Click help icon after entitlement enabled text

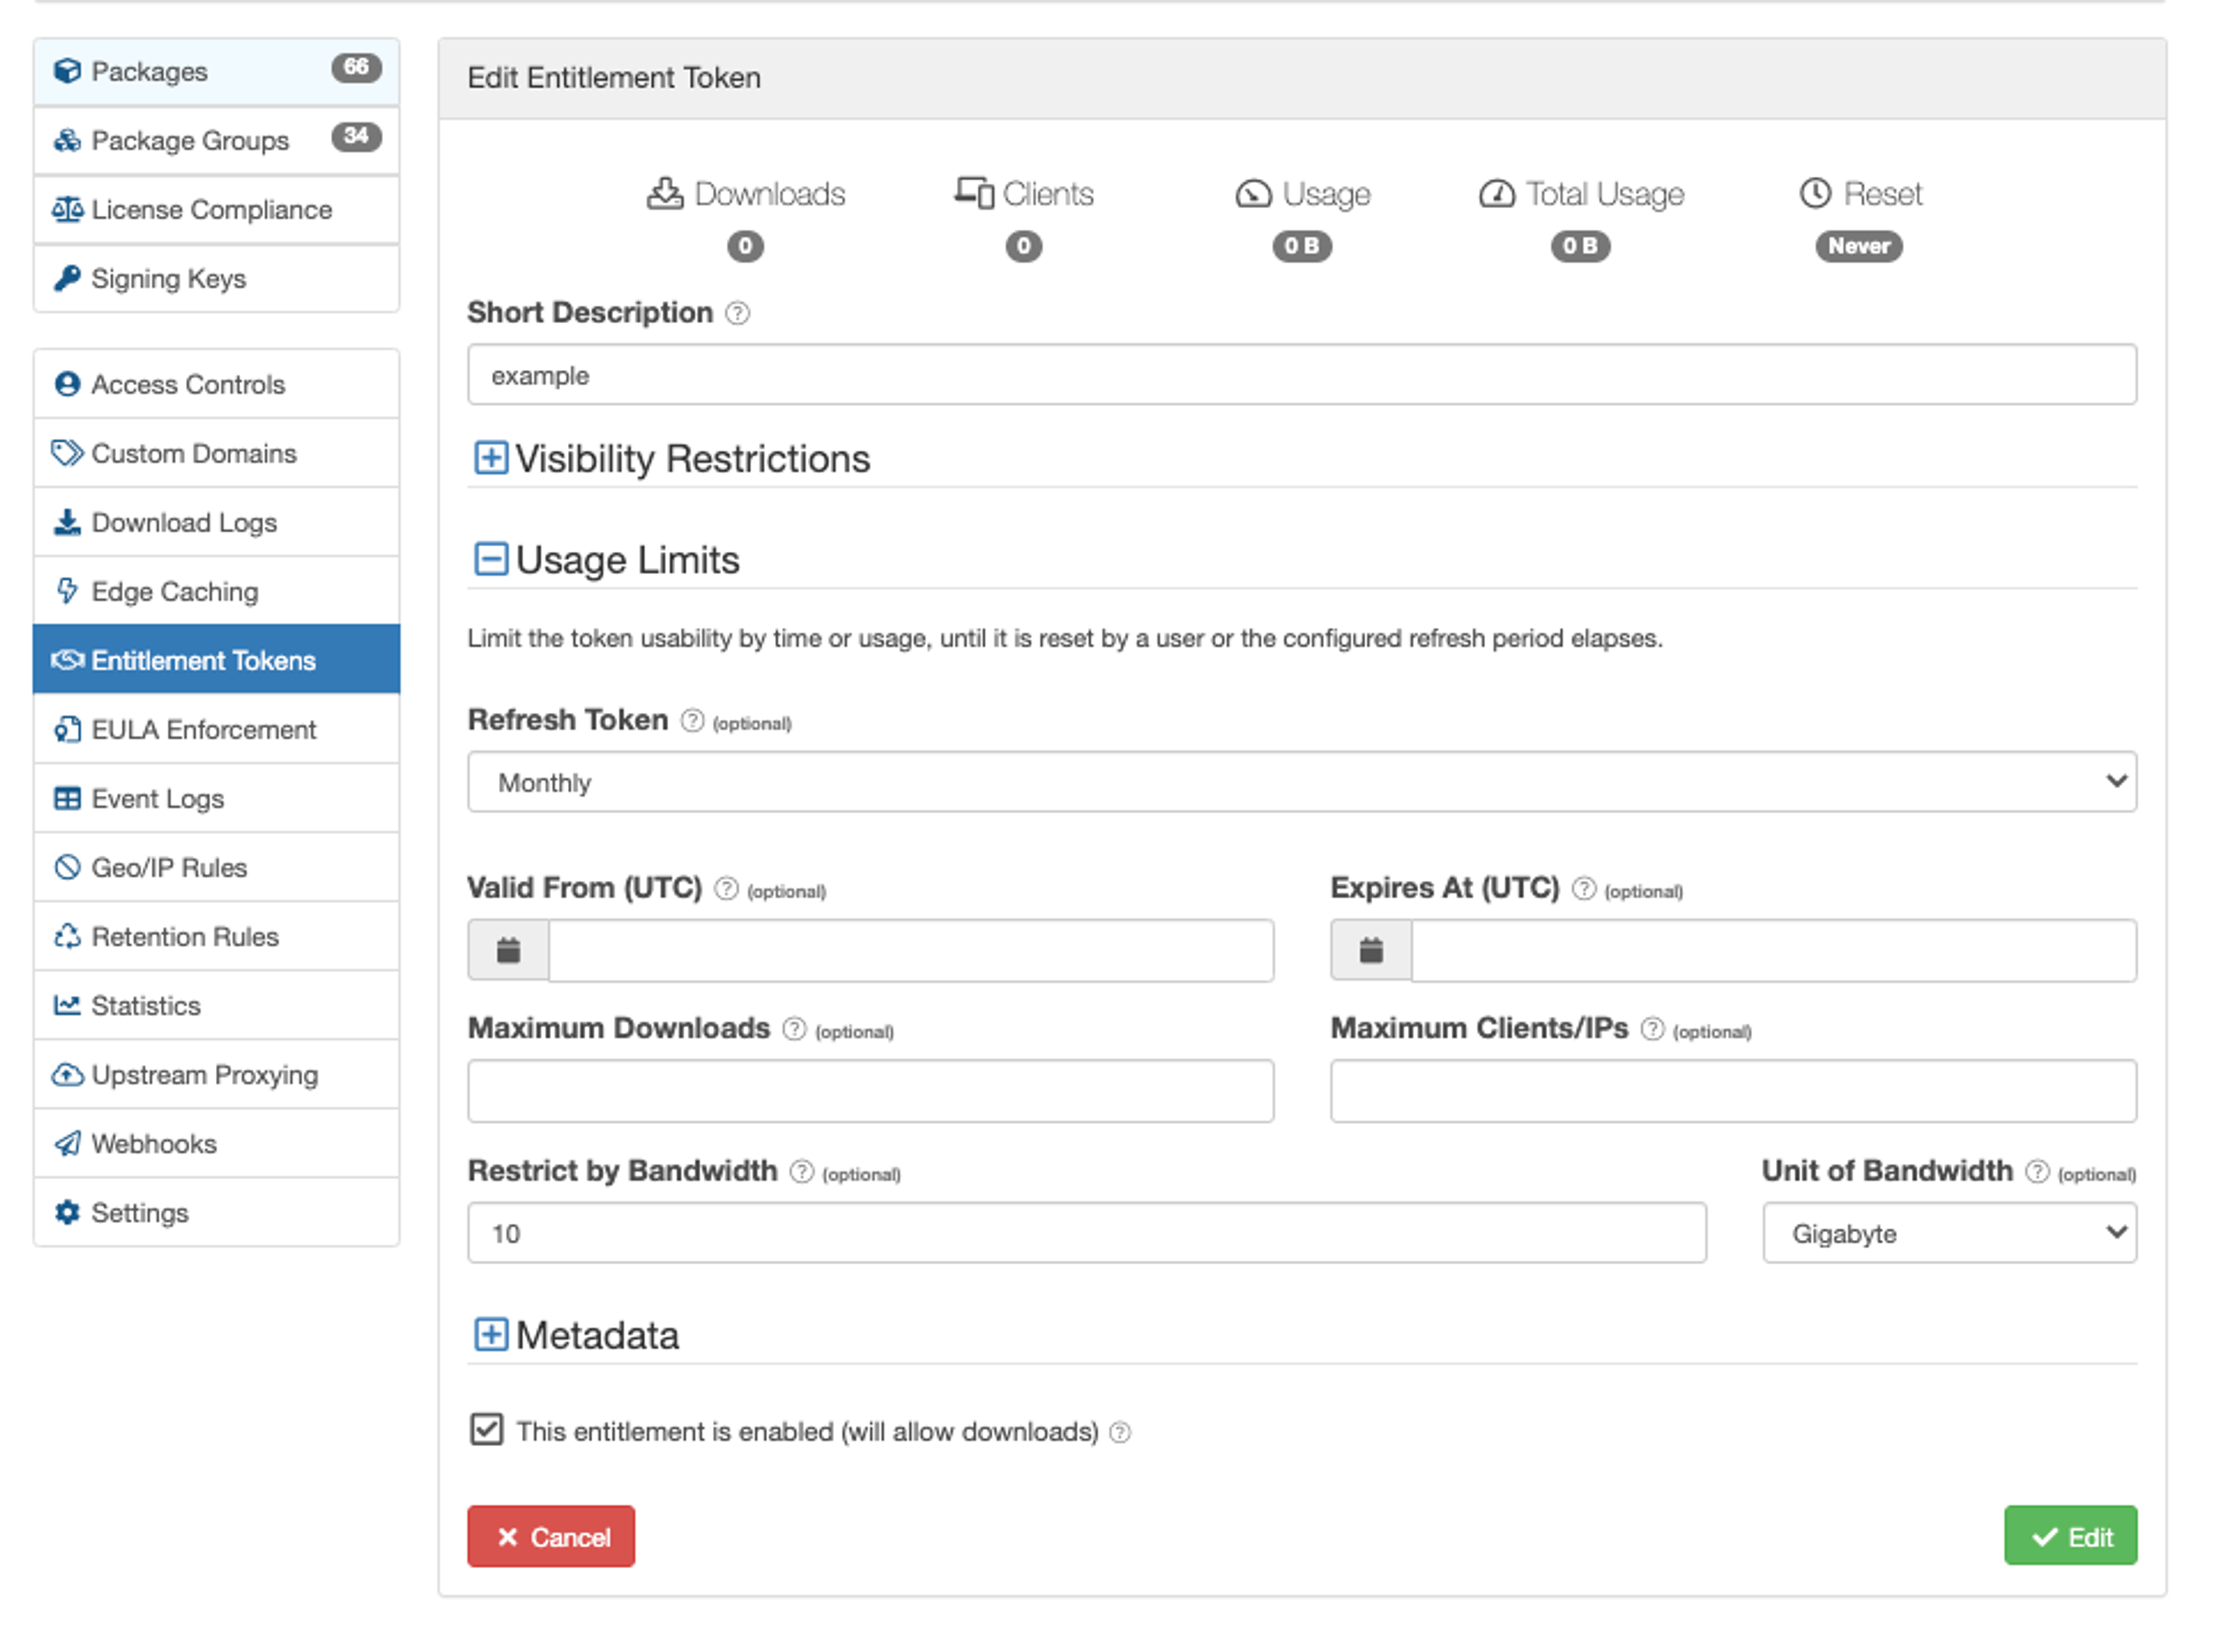[x=1120, y=1433]
